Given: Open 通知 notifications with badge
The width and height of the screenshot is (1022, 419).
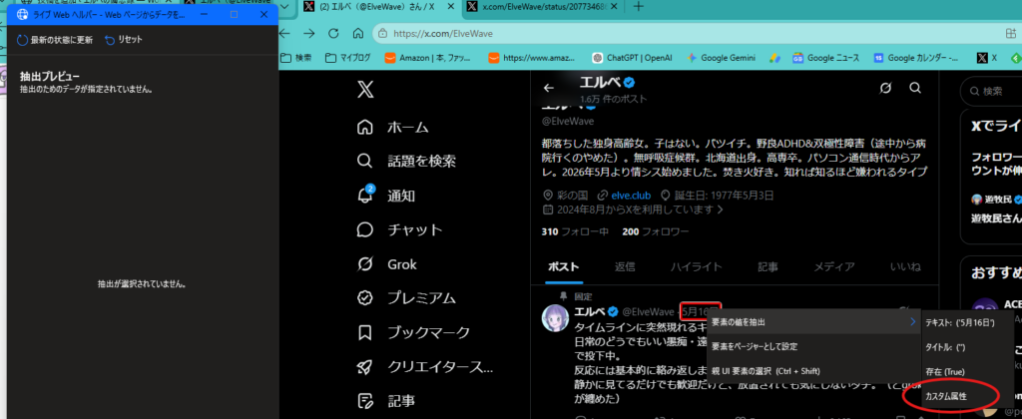Looking at the screenshot, I should (386, 196).
